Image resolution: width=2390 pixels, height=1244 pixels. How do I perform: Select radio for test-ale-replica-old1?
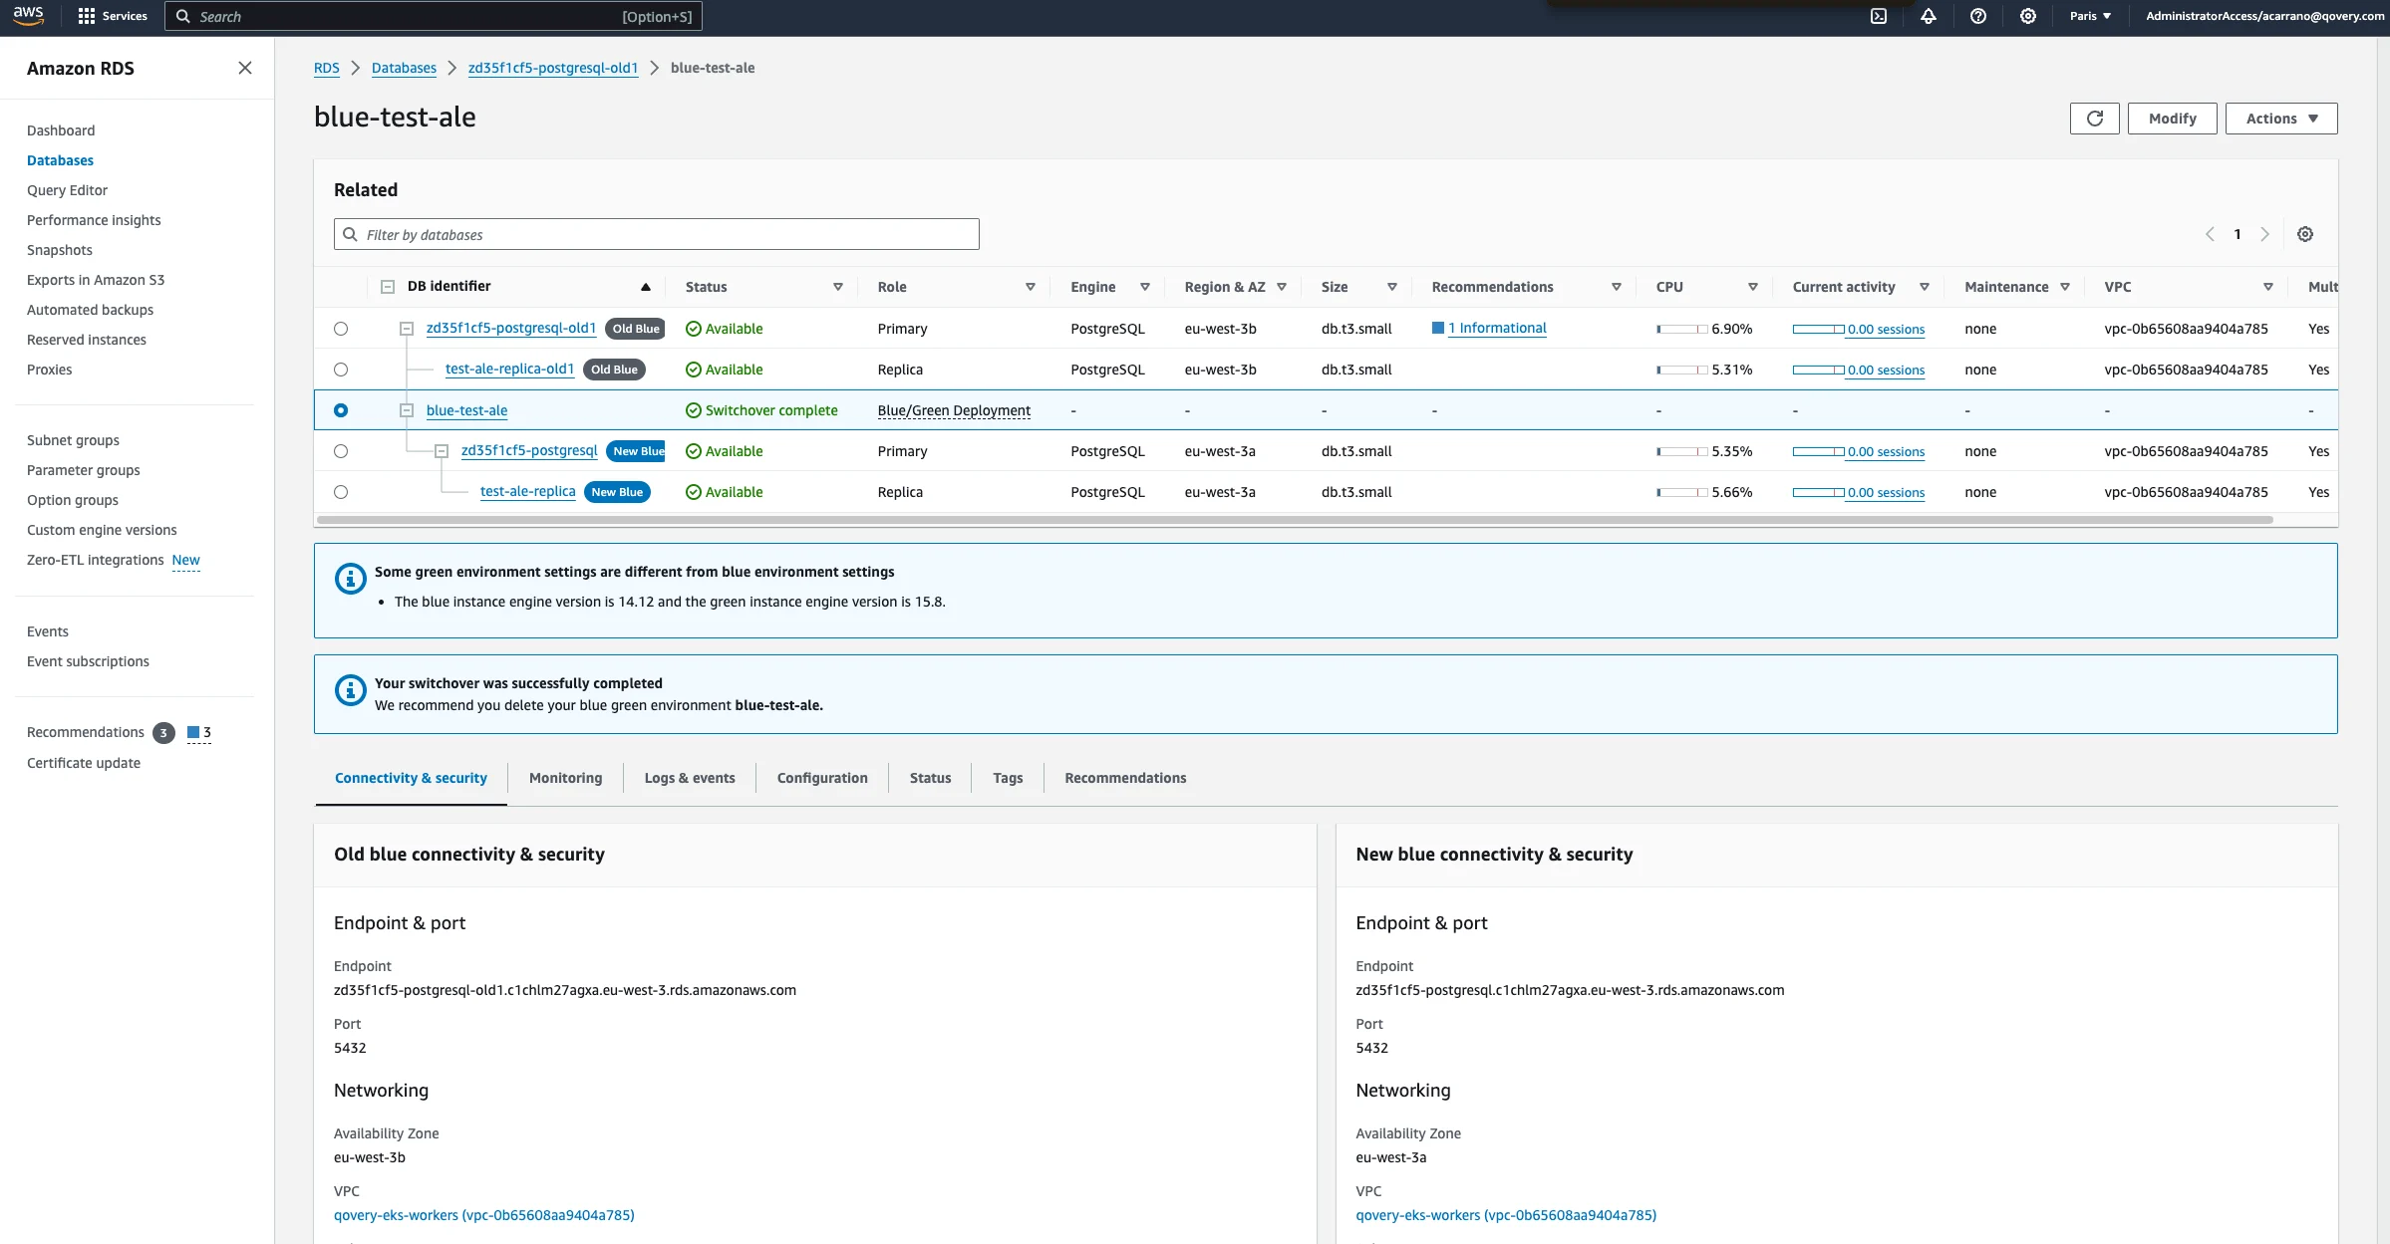341,370
